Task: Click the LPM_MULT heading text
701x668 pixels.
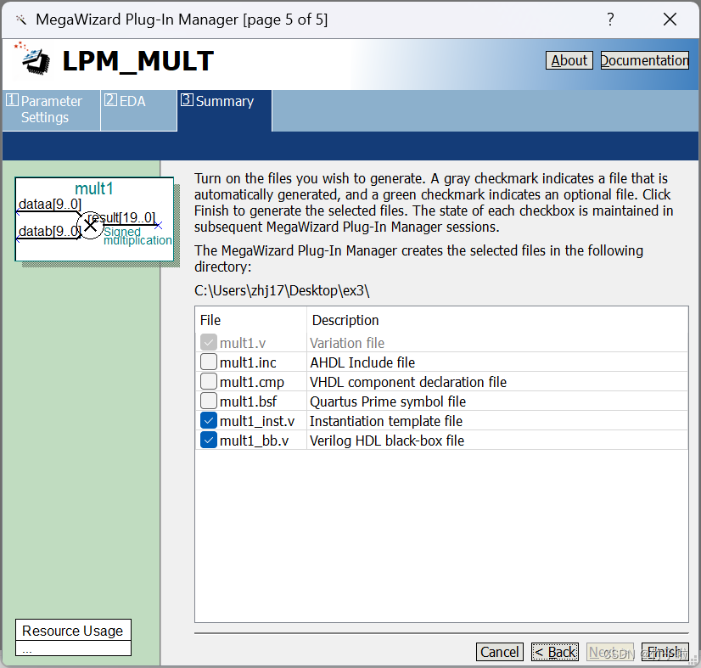Action: pyautogui.click(x=137, y=61)
